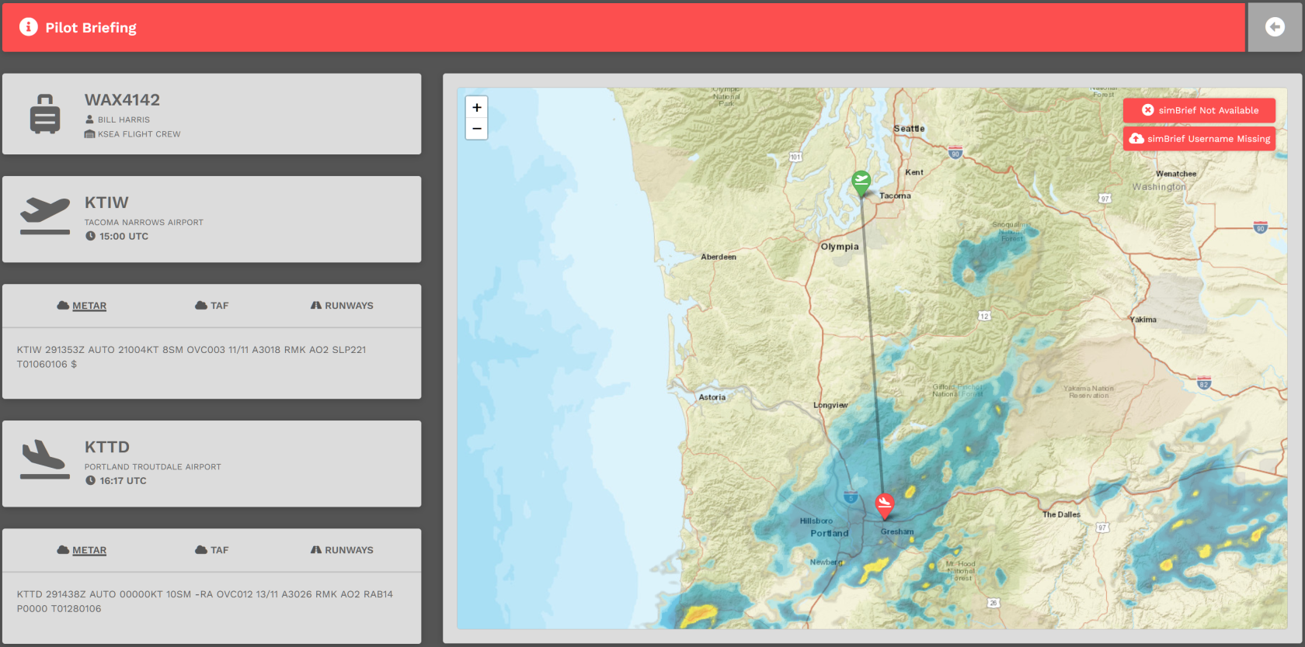The width and height of the screenshot is (1305, 647).
Task: Click the clock icon next to 16:17 UTC
Action: tap(90, 481)
